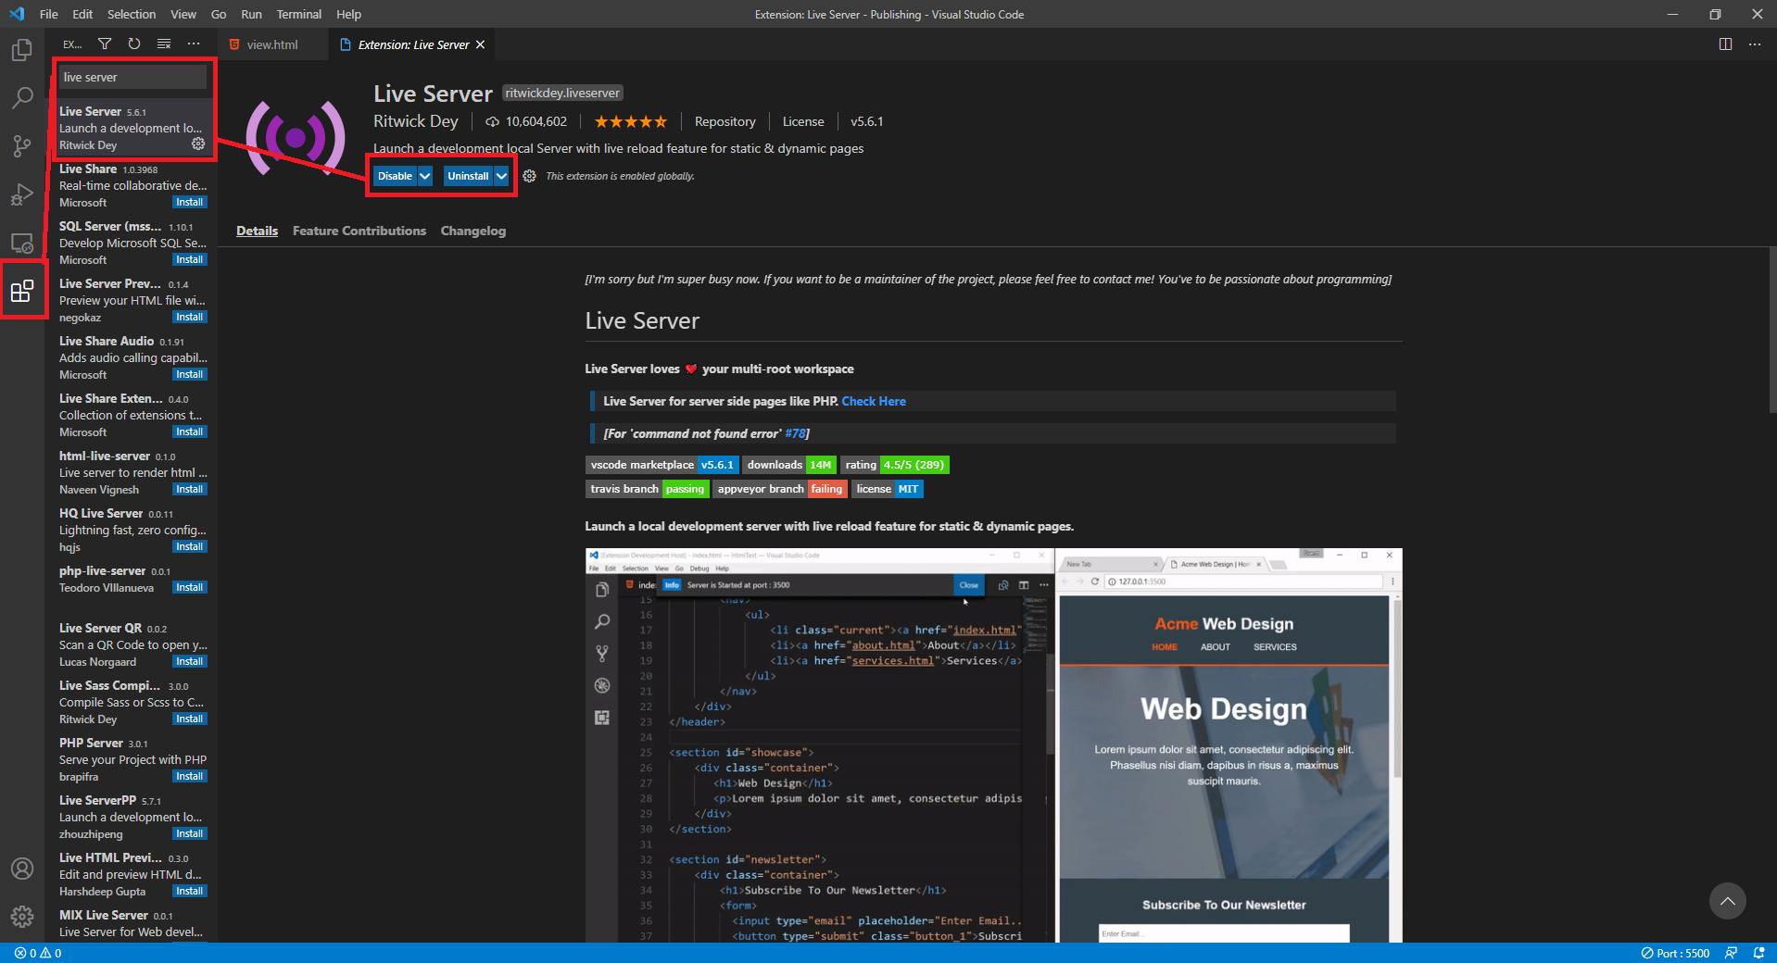Open the Help menu
The height and width of the screenshot is (963, 1777).
point(348,14)
